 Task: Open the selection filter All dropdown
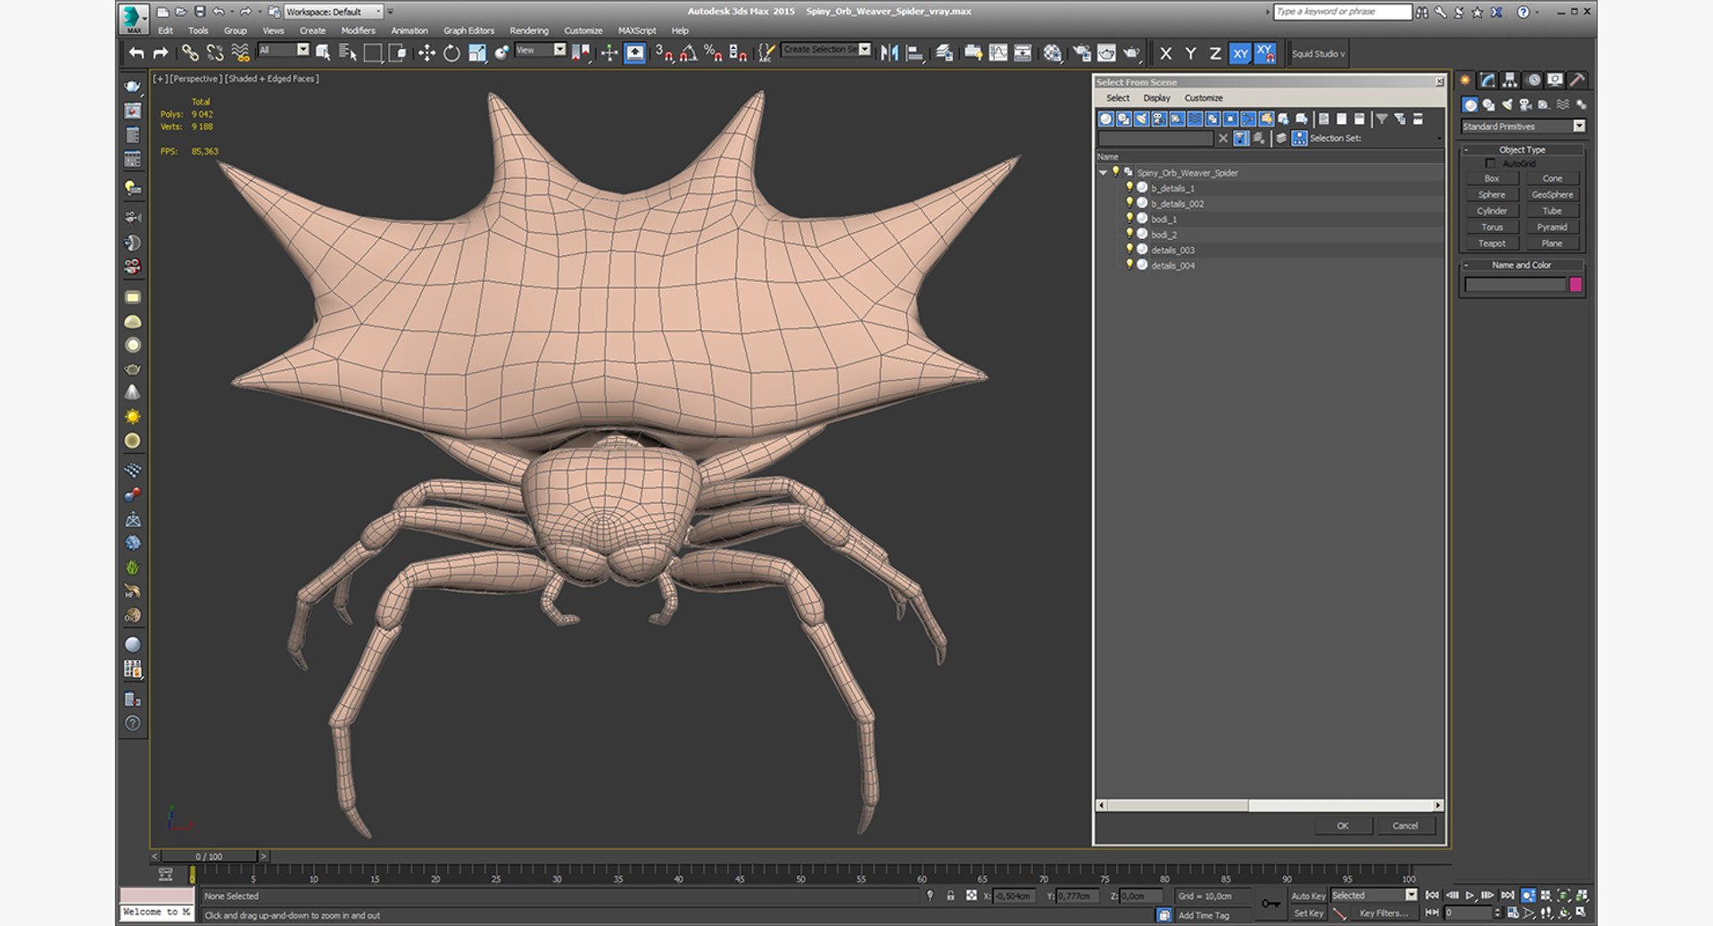tap(283, 50)
